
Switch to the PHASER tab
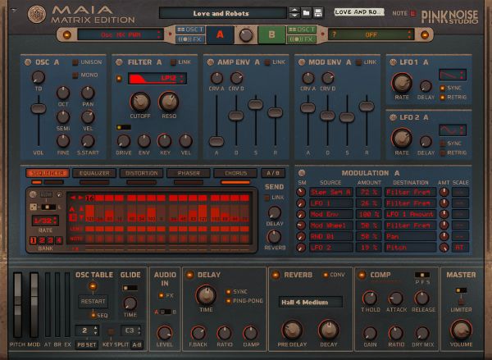[189, 173]
